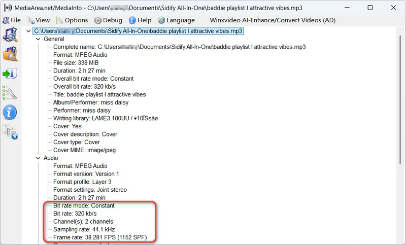Open the Debug menu
This screenshot has width=406, height=245.
[108, 20]
